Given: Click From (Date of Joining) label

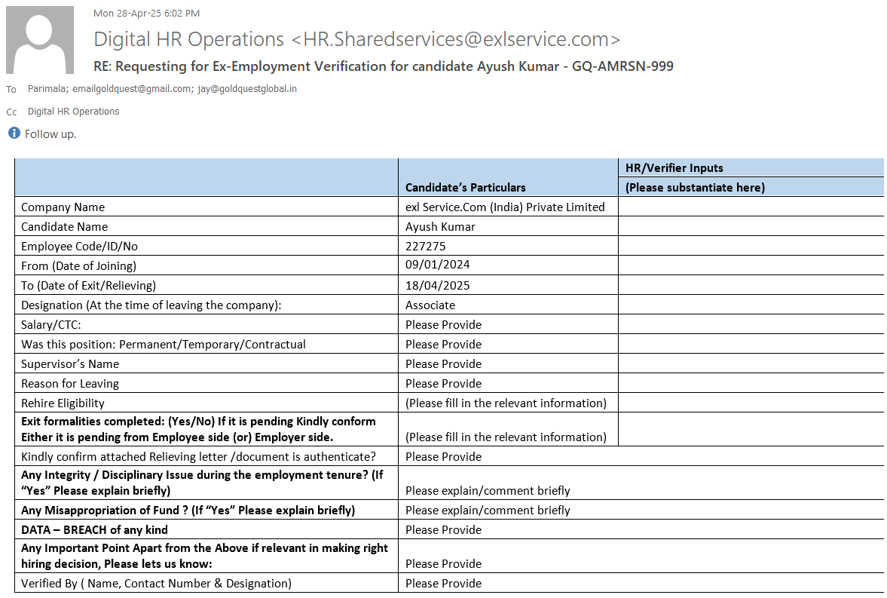Looking at the screenshot, I should tap(78, 266).
